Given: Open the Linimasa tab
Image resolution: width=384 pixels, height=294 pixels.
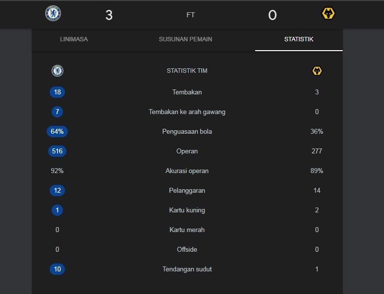Looking at the screenshot, I should [74, 39].
